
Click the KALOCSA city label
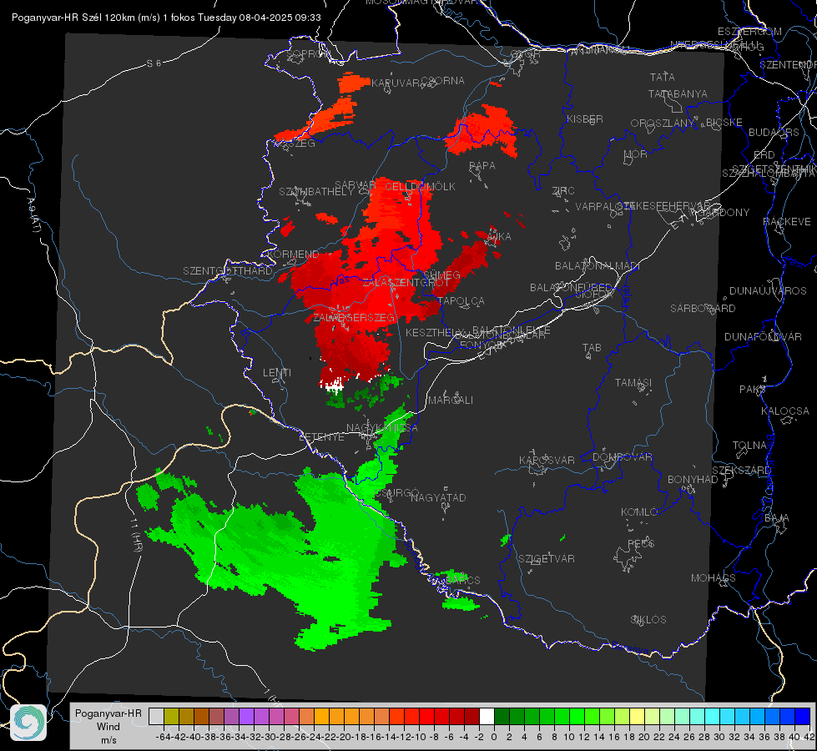tap(784, 411)
